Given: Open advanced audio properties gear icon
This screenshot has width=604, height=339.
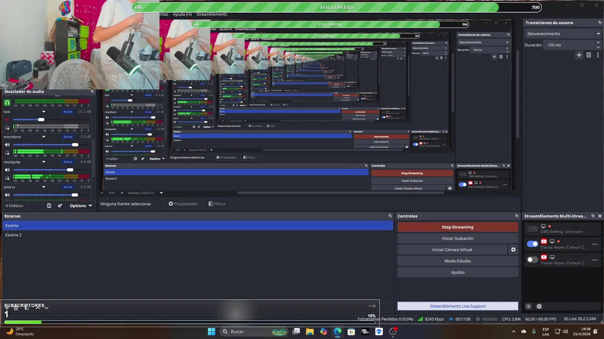Looking at the screenshot, I should point(60,206).
